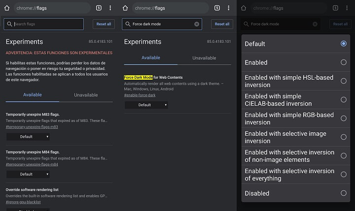Switch to the Available tab in the middle panel
The width and height of the screenshot is (355, 211).
point(151,58)
